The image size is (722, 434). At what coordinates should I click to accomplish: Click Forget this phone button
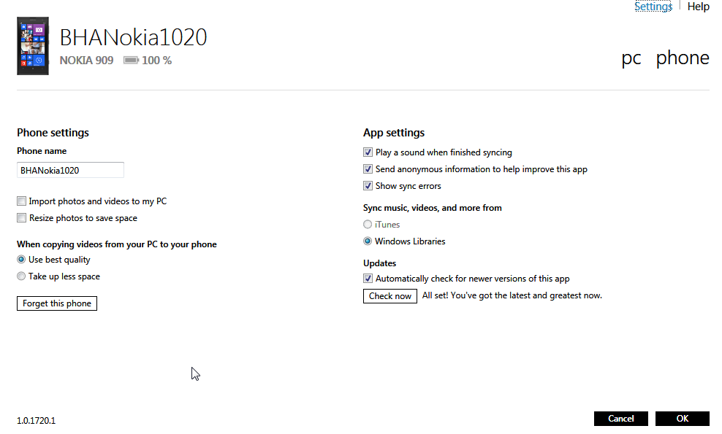pos(57,303)
